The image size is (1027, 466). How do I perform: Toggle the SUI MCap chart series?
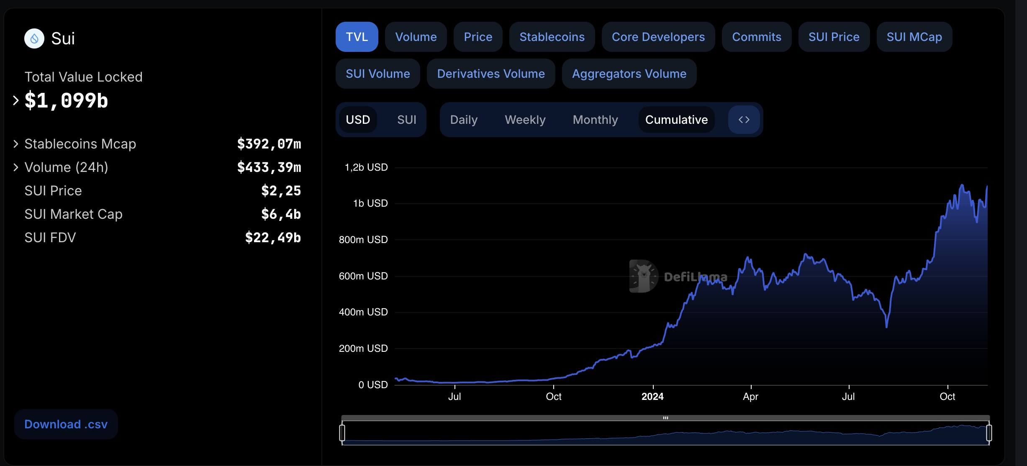914,37
